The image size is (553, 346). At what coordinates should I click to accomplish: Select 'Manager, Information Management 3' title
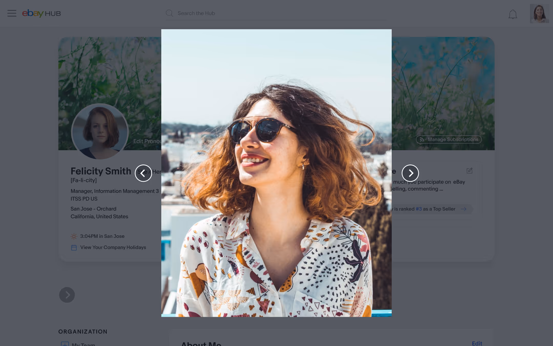coord(115,191)
